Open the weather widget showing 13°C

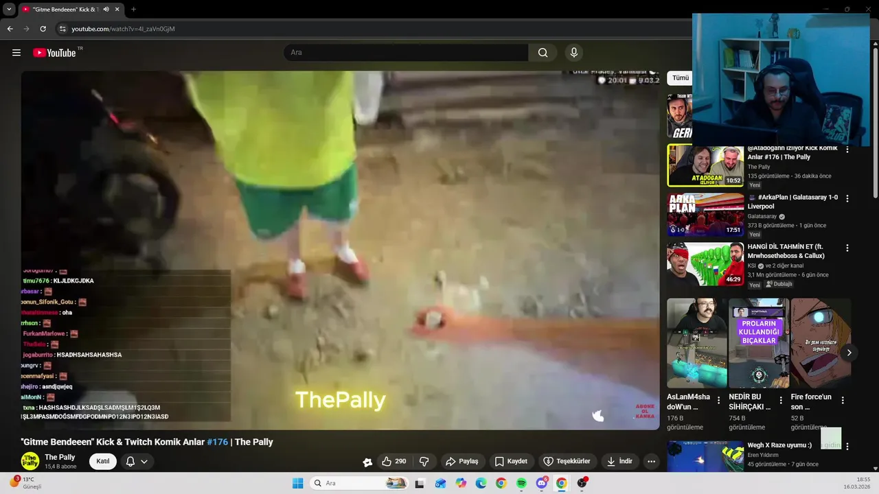(x=24, y=483)
